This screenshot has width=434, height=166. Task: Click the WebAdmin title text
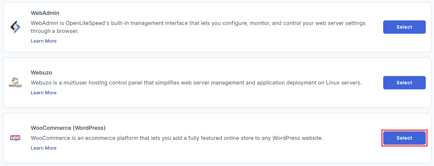[45, 13]
